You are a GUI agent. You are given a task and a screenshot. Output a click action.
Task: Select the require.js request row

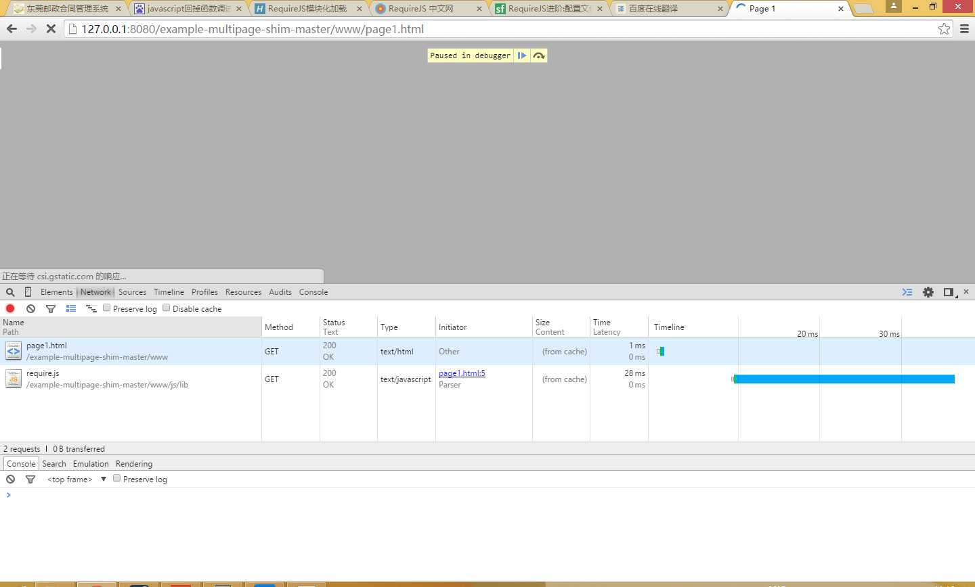[487, 379]
